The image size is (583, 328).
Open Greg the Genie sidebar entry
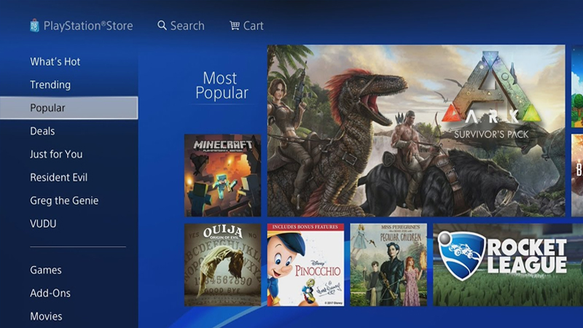64,200
